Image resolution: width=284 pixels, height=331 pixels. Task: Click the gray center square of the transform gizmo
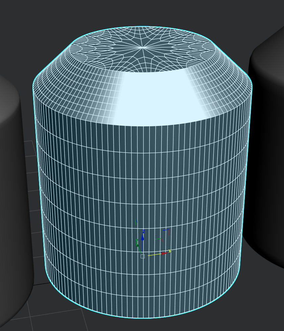[x=142, y=256]
